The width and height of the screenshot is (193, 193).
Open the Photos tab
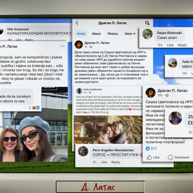pos(113,34)
